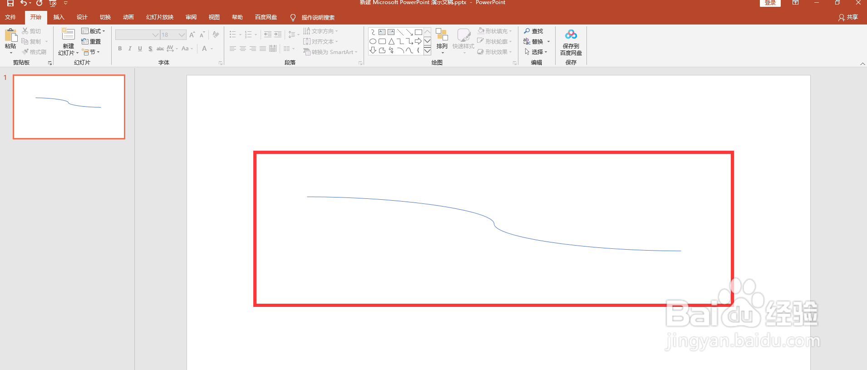Open the font size dropdown

tap(182, 35)
